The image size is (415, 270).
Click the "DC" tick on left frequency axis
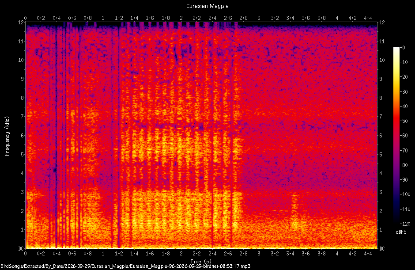[21, 248]
